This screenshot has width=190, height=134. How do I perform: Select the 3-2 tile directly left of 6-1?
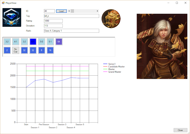[x=24, y=42]
